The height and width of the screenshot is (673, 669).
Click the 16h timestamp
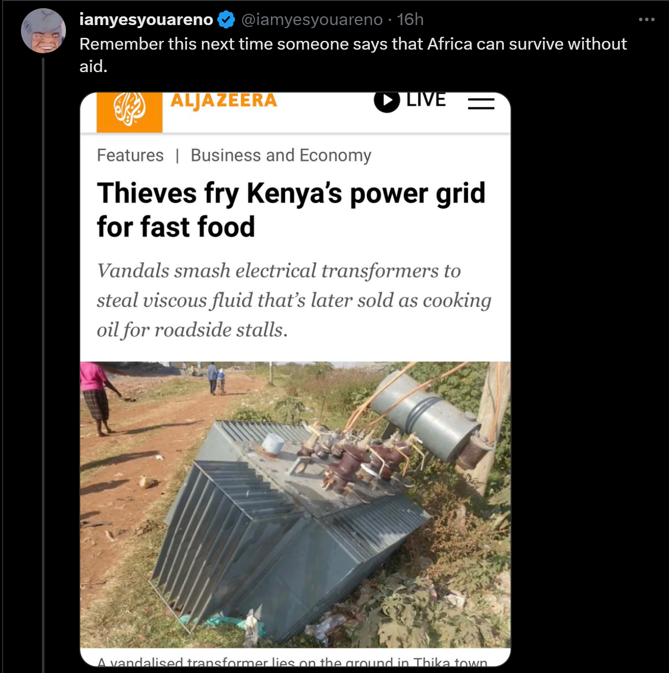(410, 19)
